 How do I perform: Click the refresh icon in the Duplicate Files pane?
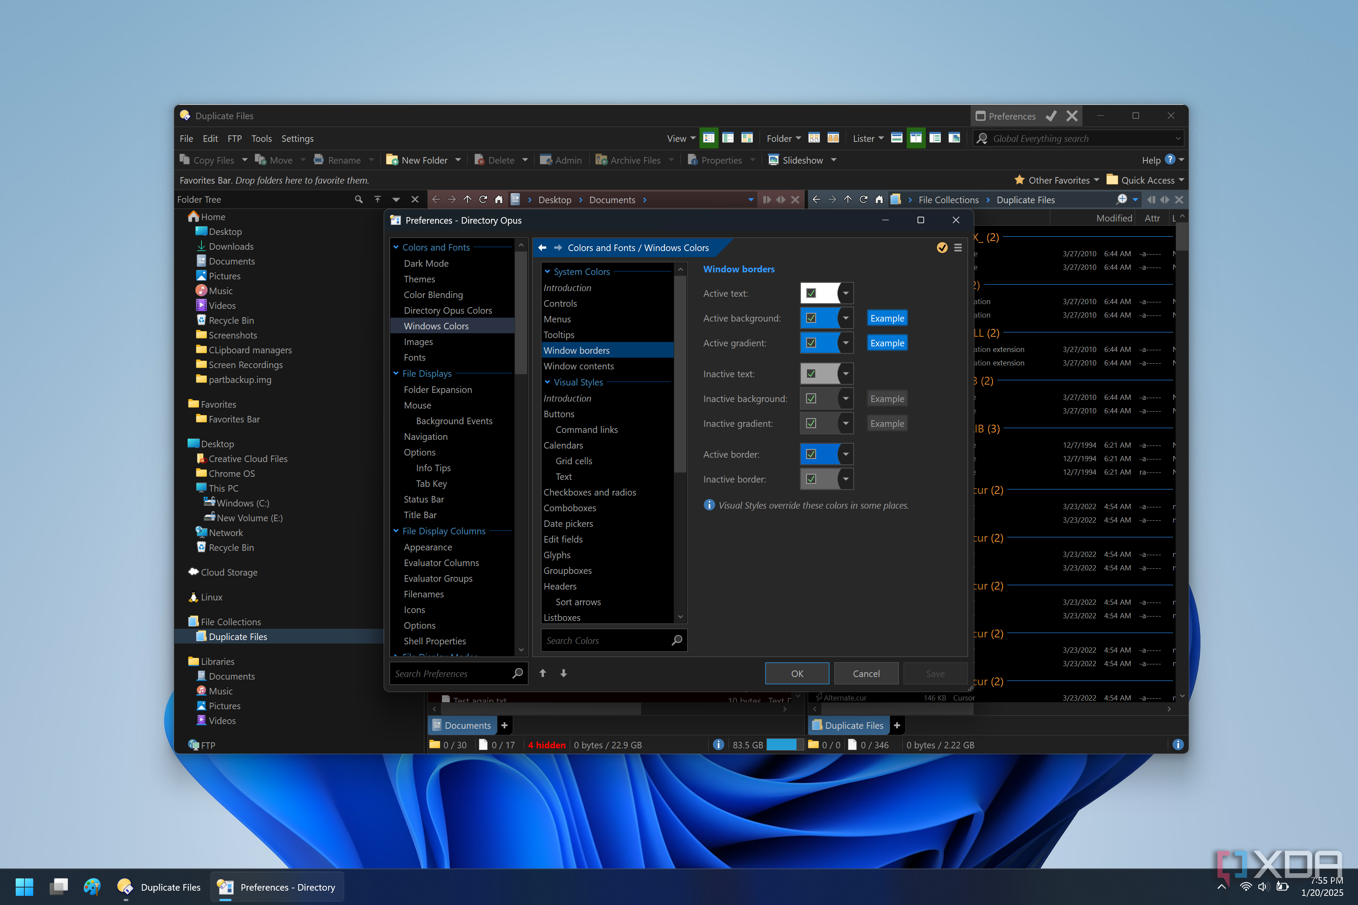863,200
